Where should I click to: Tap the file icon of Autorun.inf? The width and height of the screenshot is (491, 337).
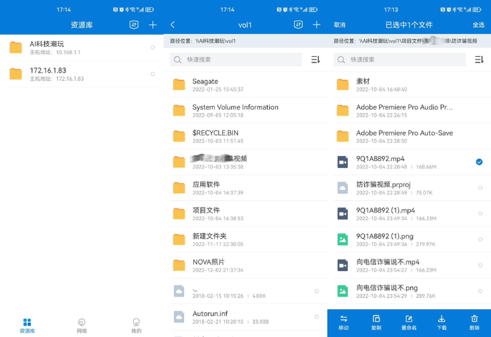click(179, 317)
